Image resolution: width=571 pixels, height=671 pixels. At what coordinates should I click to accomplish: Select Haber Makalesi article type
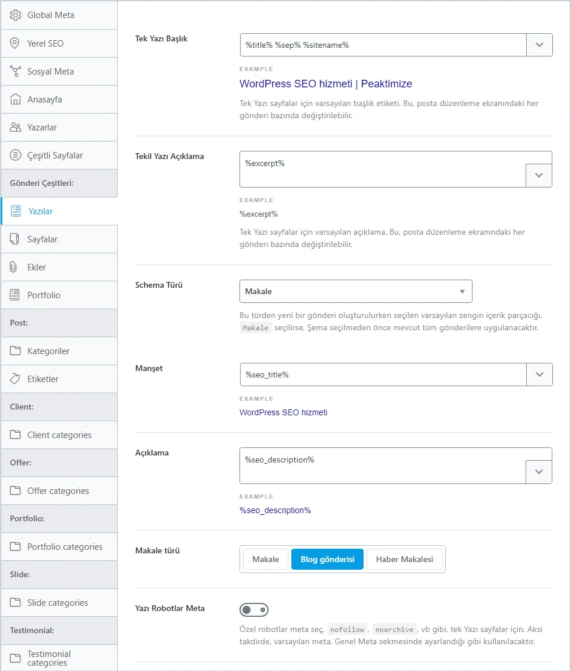click(404, 559)
